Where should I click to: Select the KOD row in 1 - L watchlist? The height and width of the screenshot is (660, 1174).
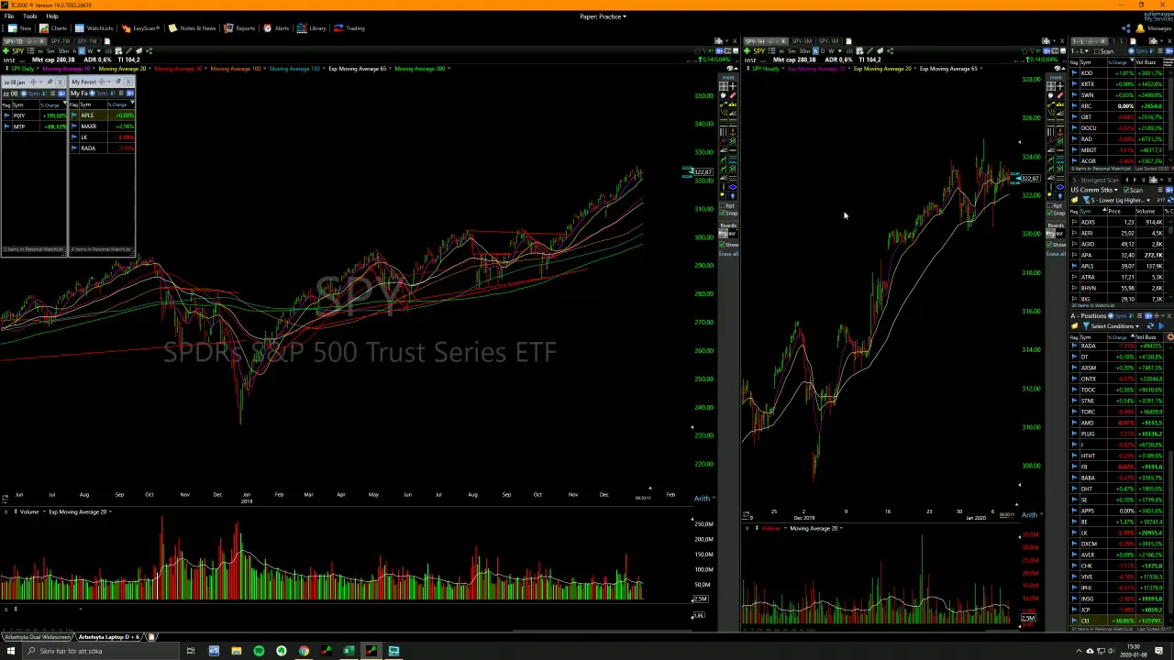[1121, 72]
